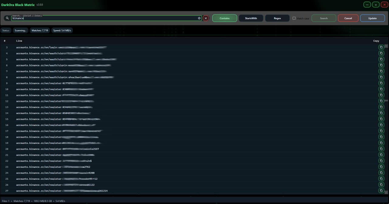Enable Regex search mode

point(277,18)
